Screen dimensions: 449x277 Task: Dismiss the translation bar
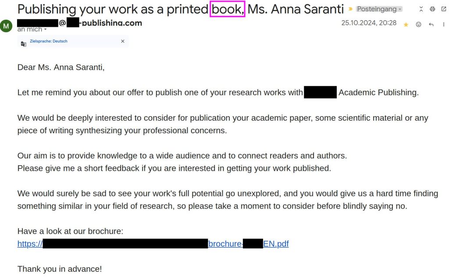123,41
